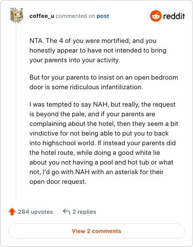Open the coffee_u username profile
This screenshot has width=193, height=247.
pos(42,16)
